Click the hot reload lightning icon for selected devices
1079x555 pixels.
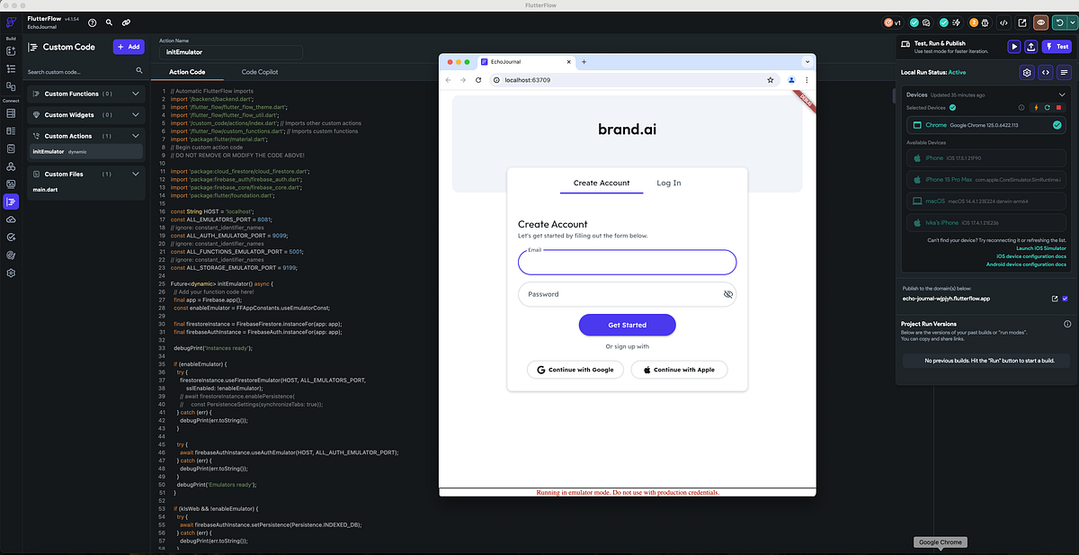tap(1036, 108)
